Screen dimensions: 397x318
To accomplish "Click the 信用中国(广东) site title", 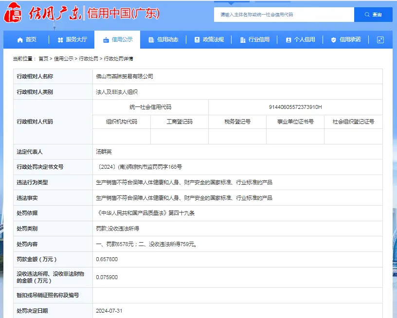I will click(123, 13).
